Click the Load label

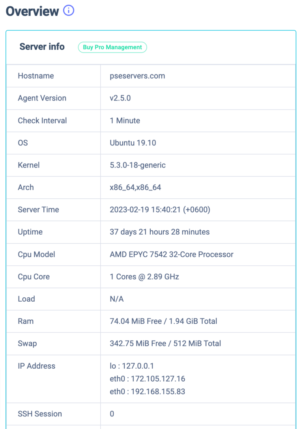click(x=26, y=299)
